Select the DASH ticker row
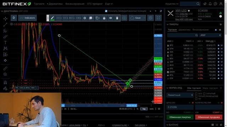This screenshot has width=227, height=127. pos(195,72)
